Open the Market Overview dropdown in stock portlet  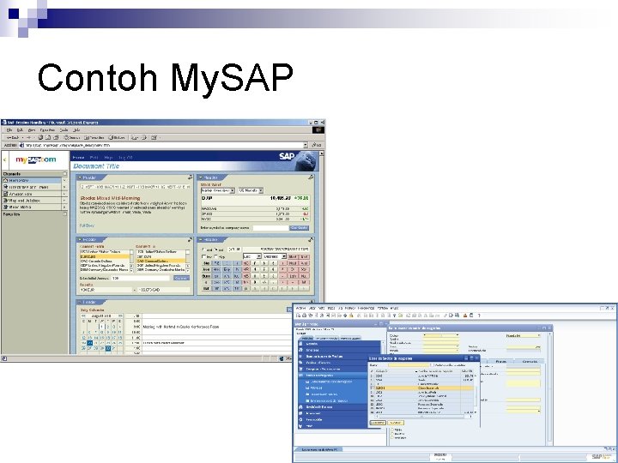218,190
